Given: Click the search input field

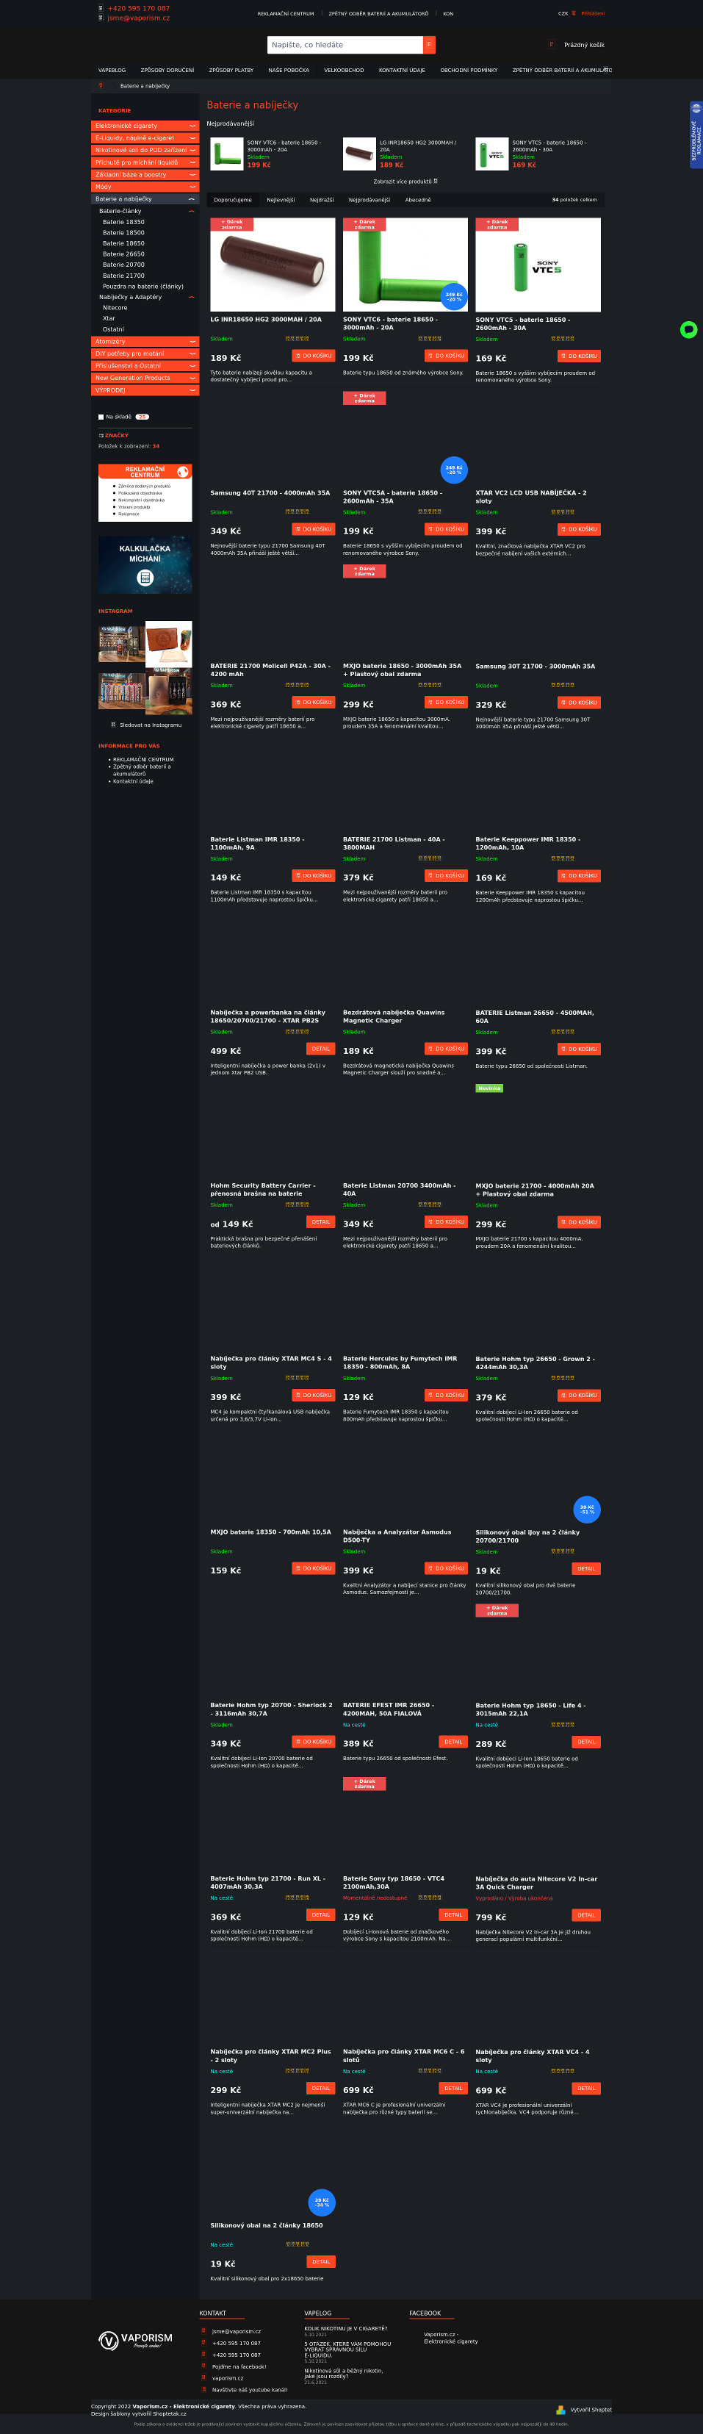Looking at the screenshot, I should 345,44.
